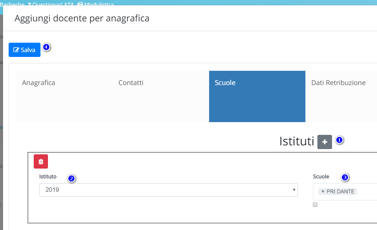The width and height of the screenshot is (377, 230).
Task: Click the caret arrow of the Istituto select
Action: [x=294, y=190]
